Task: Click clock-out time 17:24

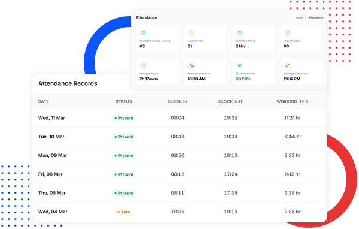Action: [230, 174]
